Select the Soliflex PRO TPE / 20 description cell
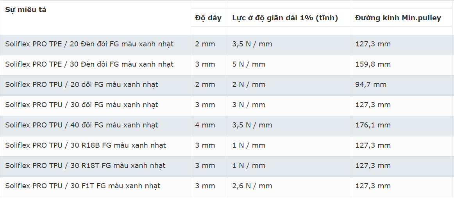The width and height of the screenshot is (454, 198). click(89, 44)
